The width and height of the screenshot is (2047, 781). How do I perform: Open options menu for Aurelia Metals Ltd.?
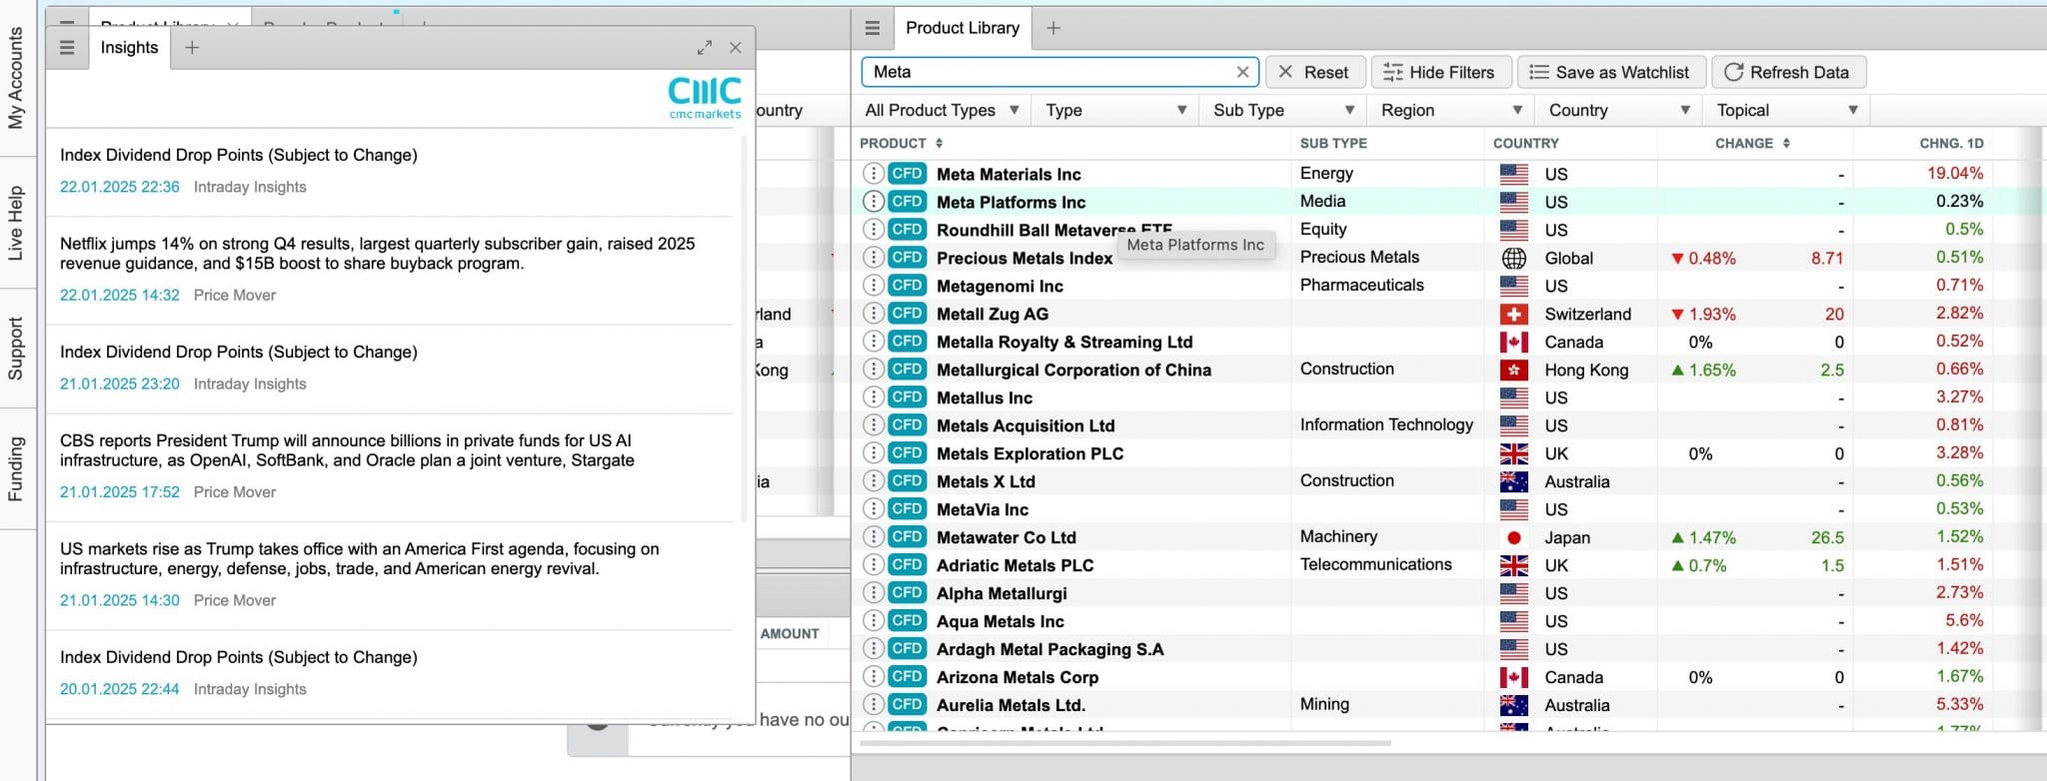873,705
